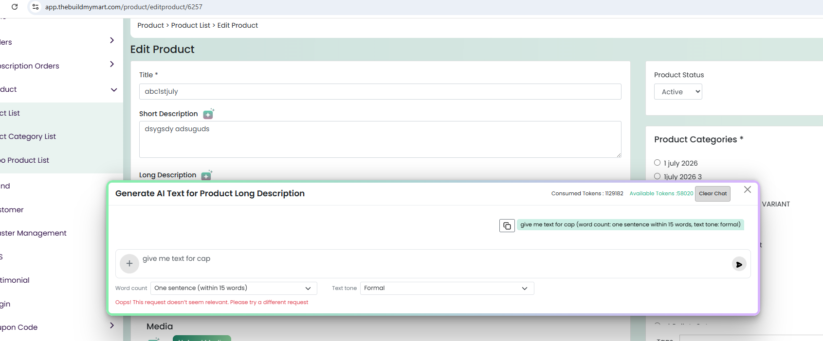The height and width of the screenshot is (341, 823).
Task: Select the '1july 2026 3' category radio
Action: (657, 176)
